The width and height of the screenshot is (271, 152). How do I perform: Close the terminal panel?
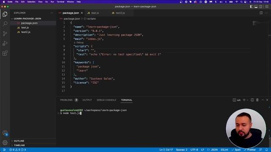click(x=267, y=100)
